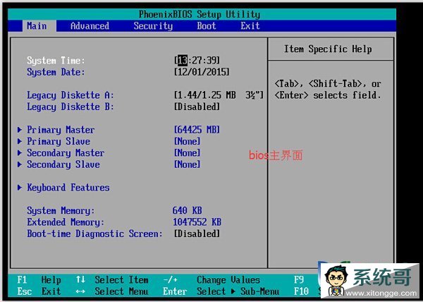This screenshot has height=302, width=423.
Task: Toggle Boot-time Diagnostic Screen Disabled value
Action: point(197,234)
